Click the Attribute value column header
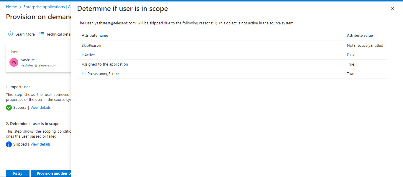Viewport: 403px width, 177px height. pos(360,35)
